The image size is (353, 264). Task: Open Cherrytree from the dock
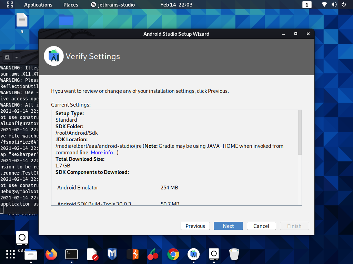pyautogui.click(x=153, y=254)
